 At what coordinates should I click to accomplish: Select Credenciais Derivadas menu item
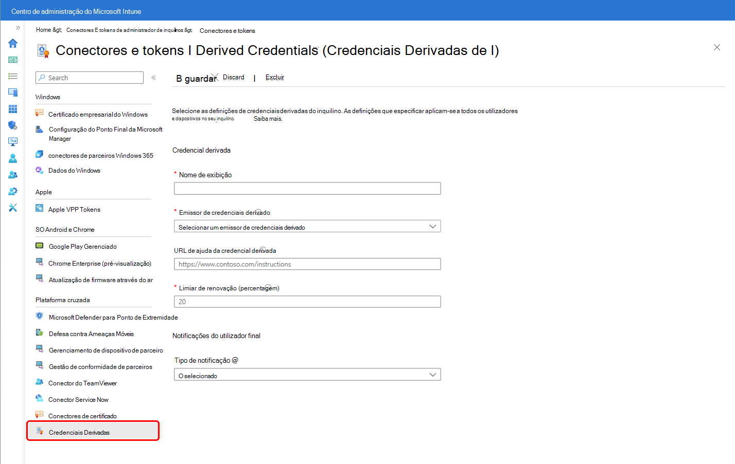pyautogui.click(x=93, y=431)
